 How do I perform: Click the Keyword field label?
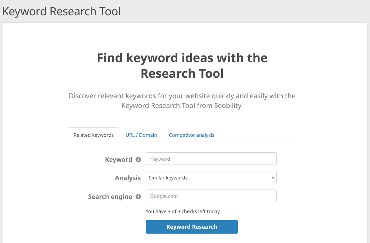119,159
